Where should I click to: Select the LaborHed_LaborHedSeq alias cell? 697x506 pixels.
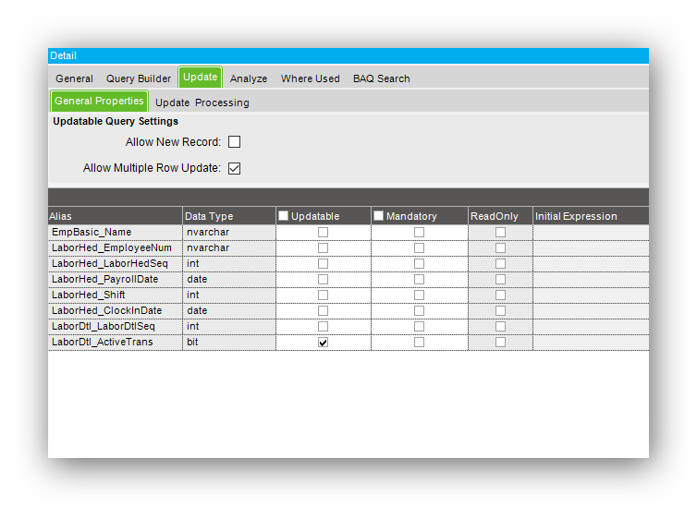[116, 264]
